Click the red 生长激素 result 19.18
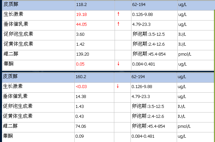The height and width of the screenshot is (142, 215). [x=81, y=14]
